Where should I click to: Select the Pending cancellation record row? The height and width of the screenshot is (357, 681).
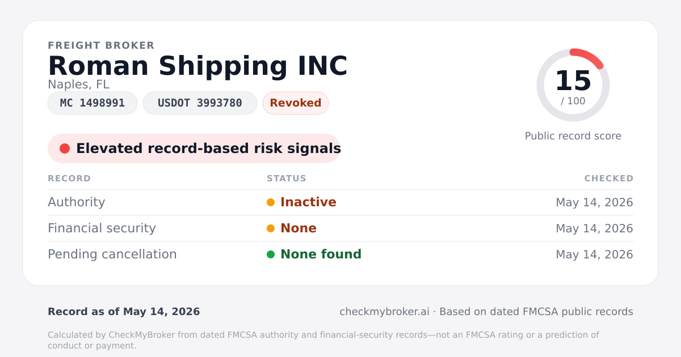coord(340,254)
